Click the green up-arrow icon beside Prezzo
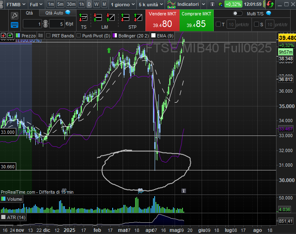 10,36
